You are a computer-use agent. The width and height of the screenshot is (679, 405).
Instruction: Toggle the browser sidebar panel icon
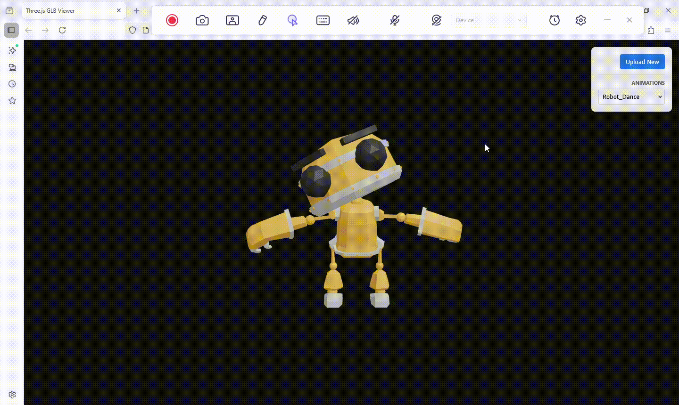[x=11, y=30]
